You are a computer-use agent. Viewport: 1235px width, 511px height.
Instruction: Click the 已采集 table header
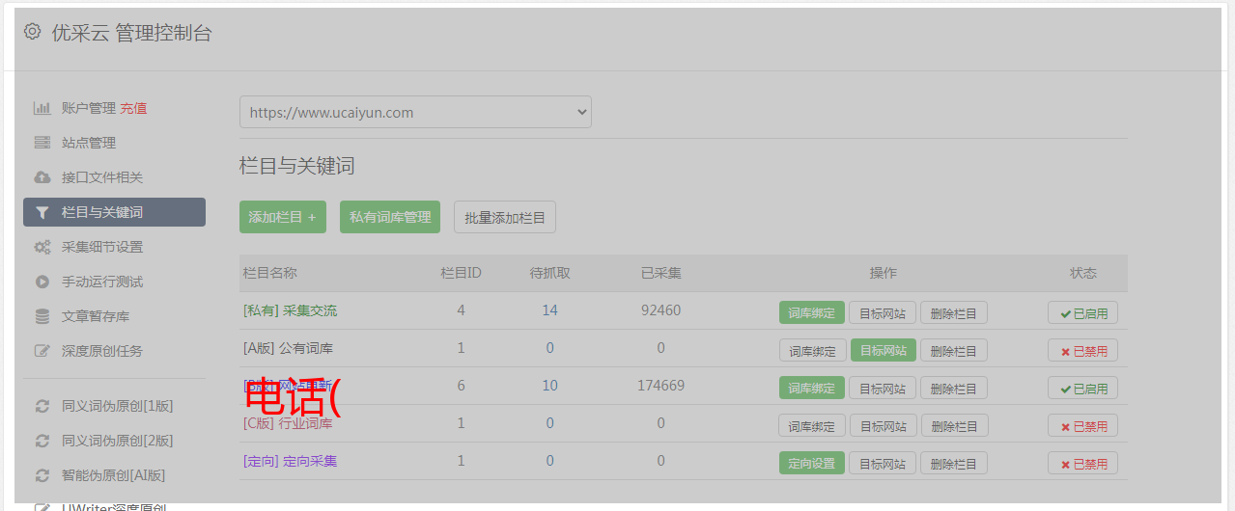point(660,273)
